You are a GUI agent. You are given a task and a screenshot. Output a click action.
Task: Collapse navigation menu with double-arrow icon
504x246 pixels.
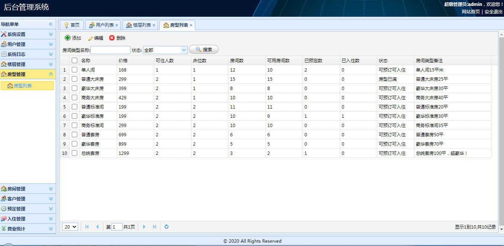51,24
